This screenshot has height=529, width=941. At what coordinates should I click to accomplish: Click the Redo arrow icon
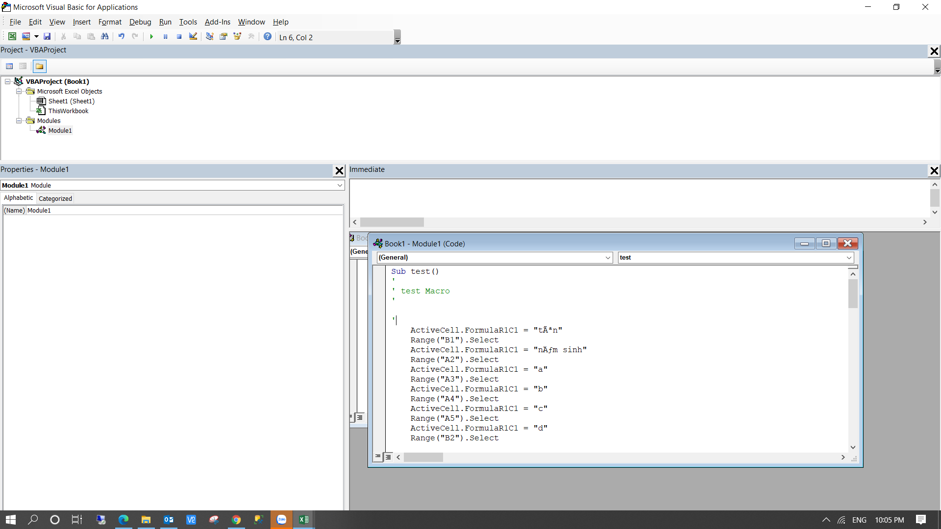pyautogui.click(x=135, y=37)
